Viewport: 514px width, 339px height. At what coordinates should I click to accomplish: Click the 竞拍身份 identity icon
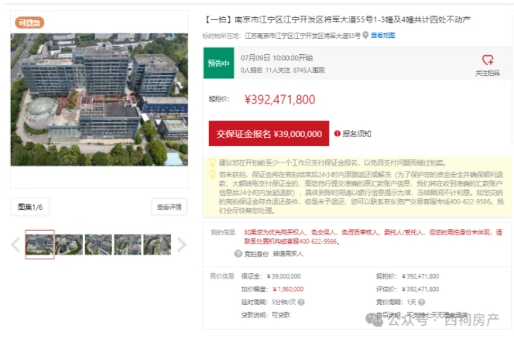point(238,254)
